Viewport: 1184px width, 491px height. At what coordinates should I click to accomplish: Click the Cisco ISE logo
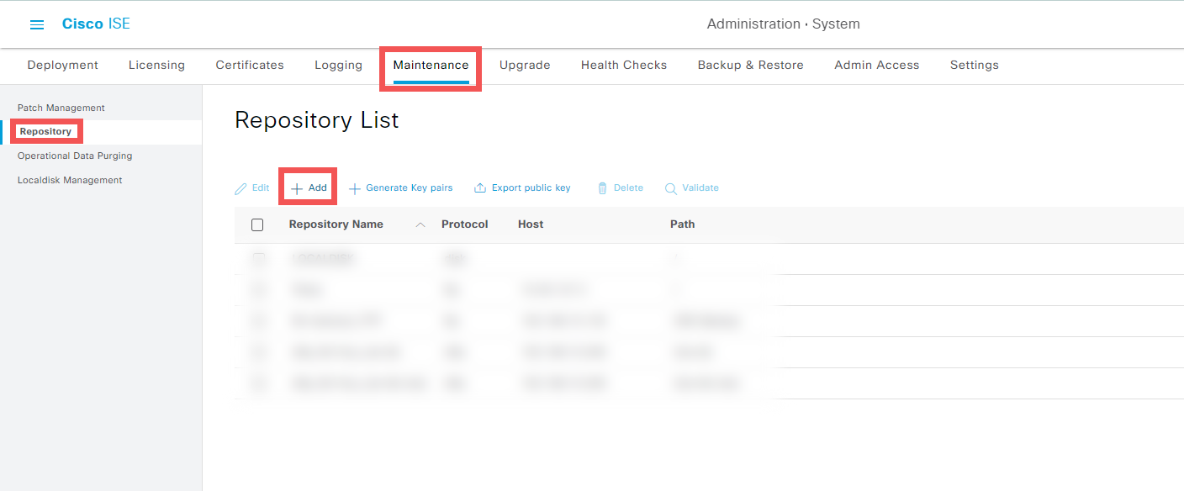tap(96, 24)
